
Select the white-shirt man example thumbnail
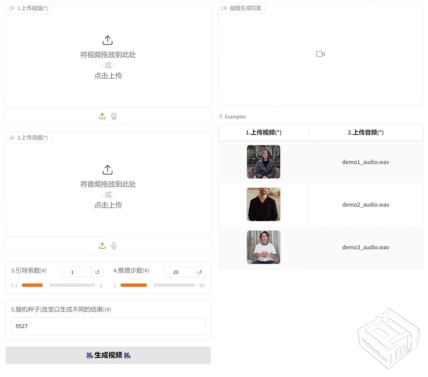click(263, 247)
